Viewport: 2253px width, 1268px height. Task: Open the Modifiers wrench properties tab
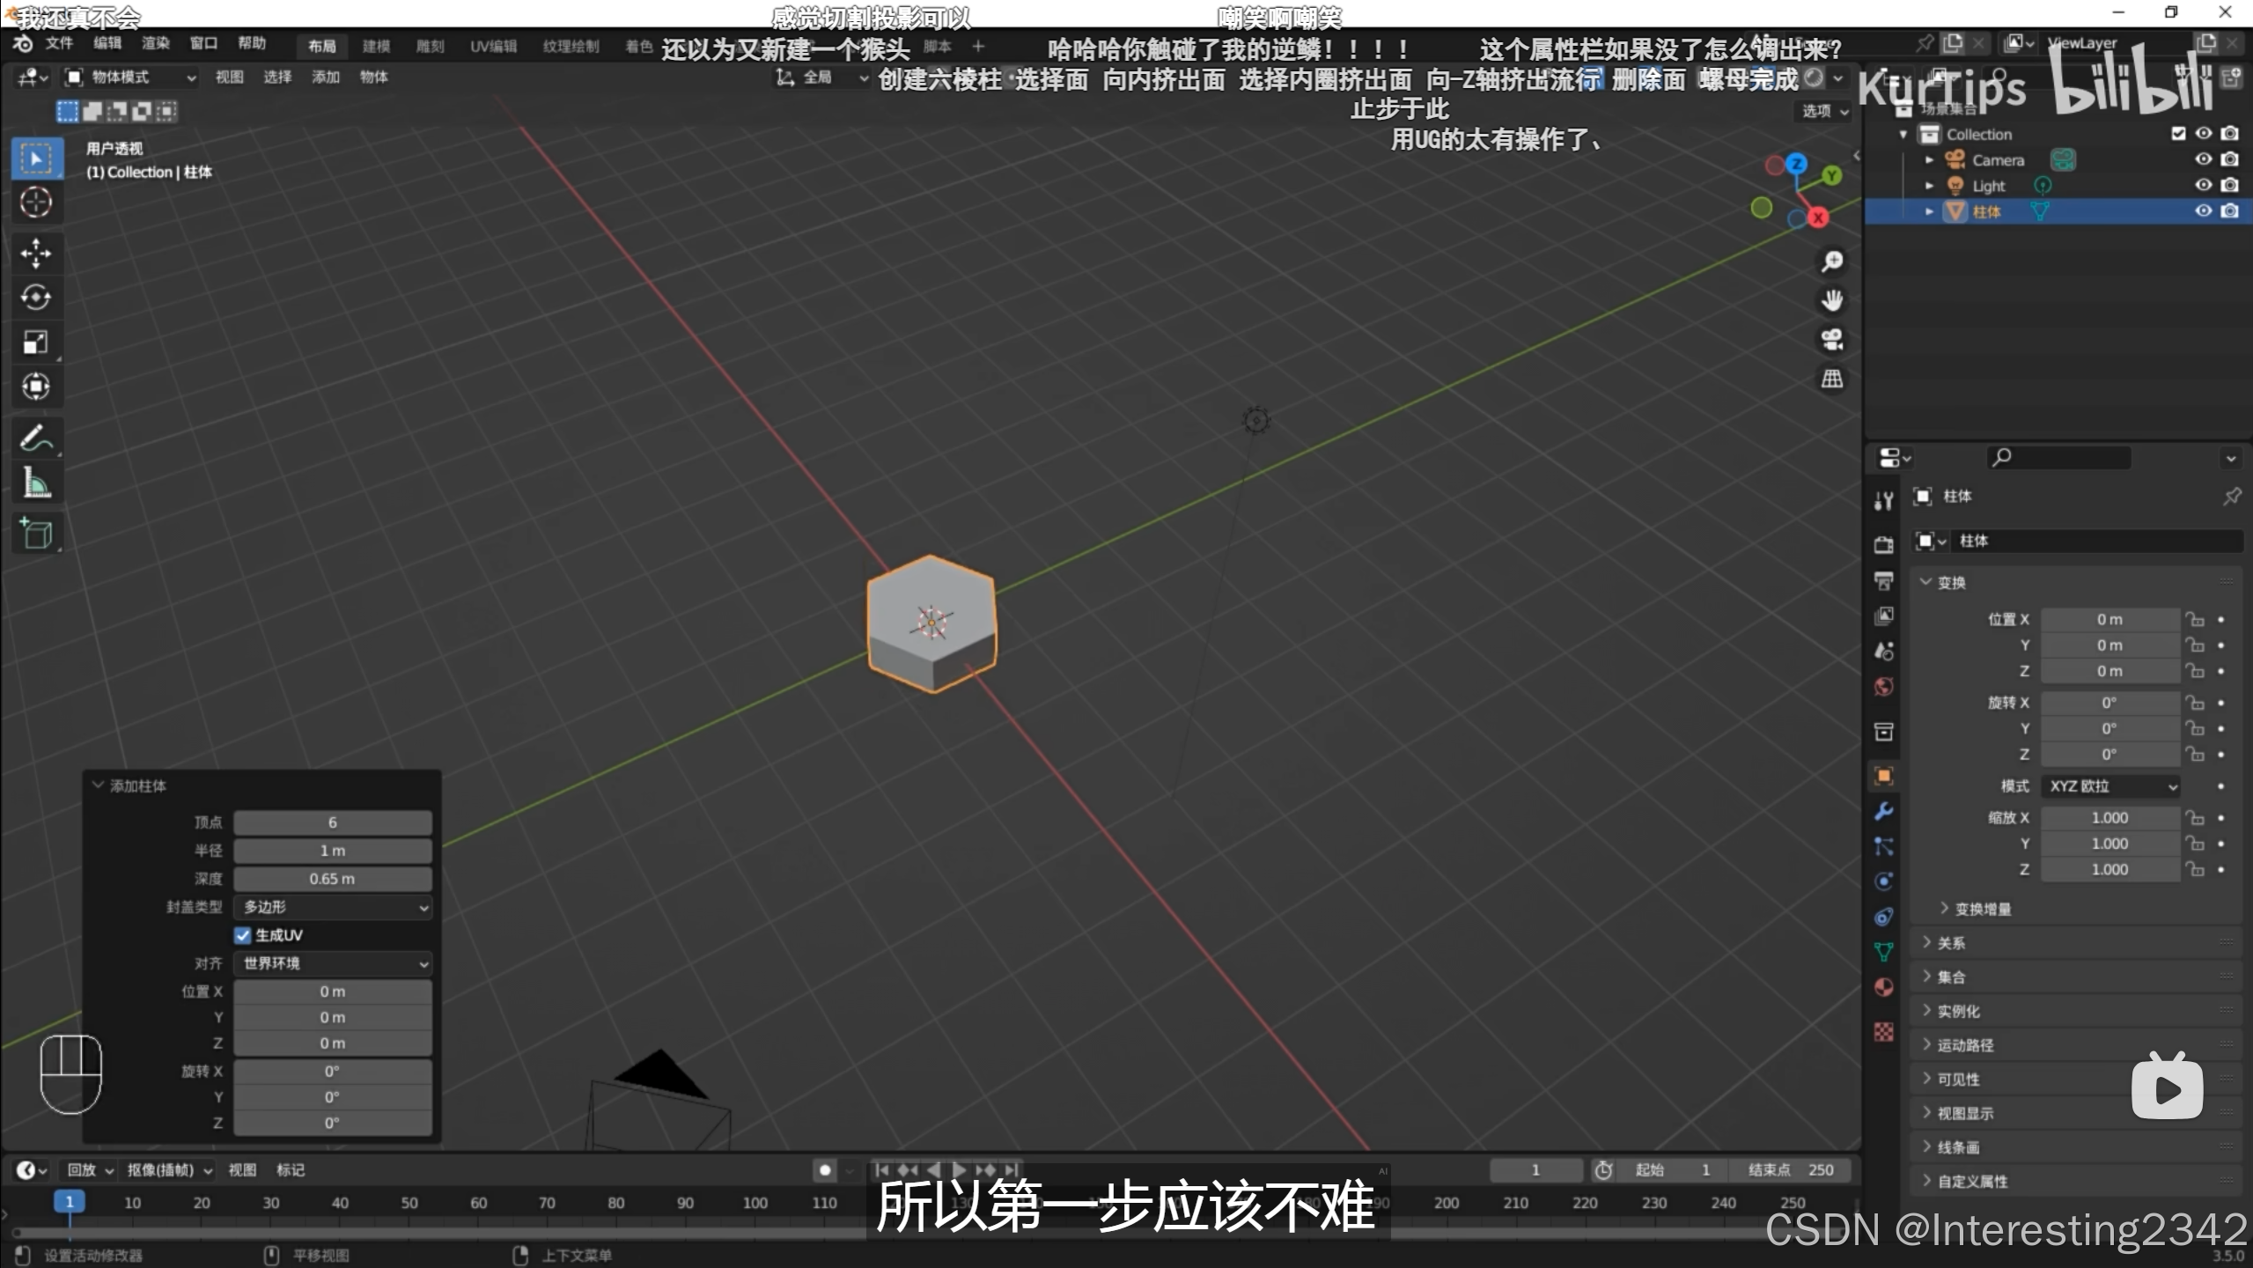pos(1883,811)
